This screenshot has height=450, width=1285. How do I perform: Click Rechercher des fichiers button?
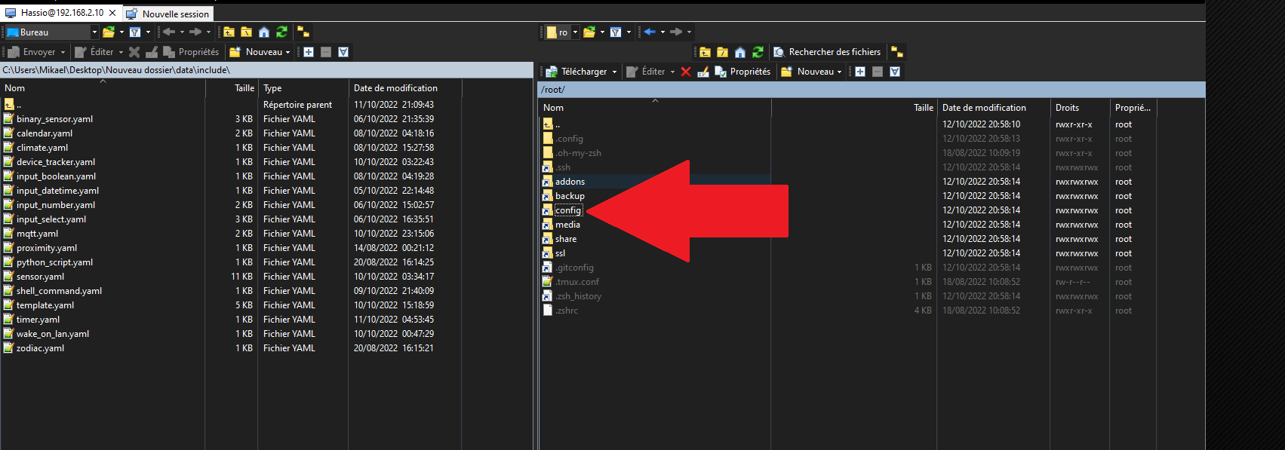[827, 52]
